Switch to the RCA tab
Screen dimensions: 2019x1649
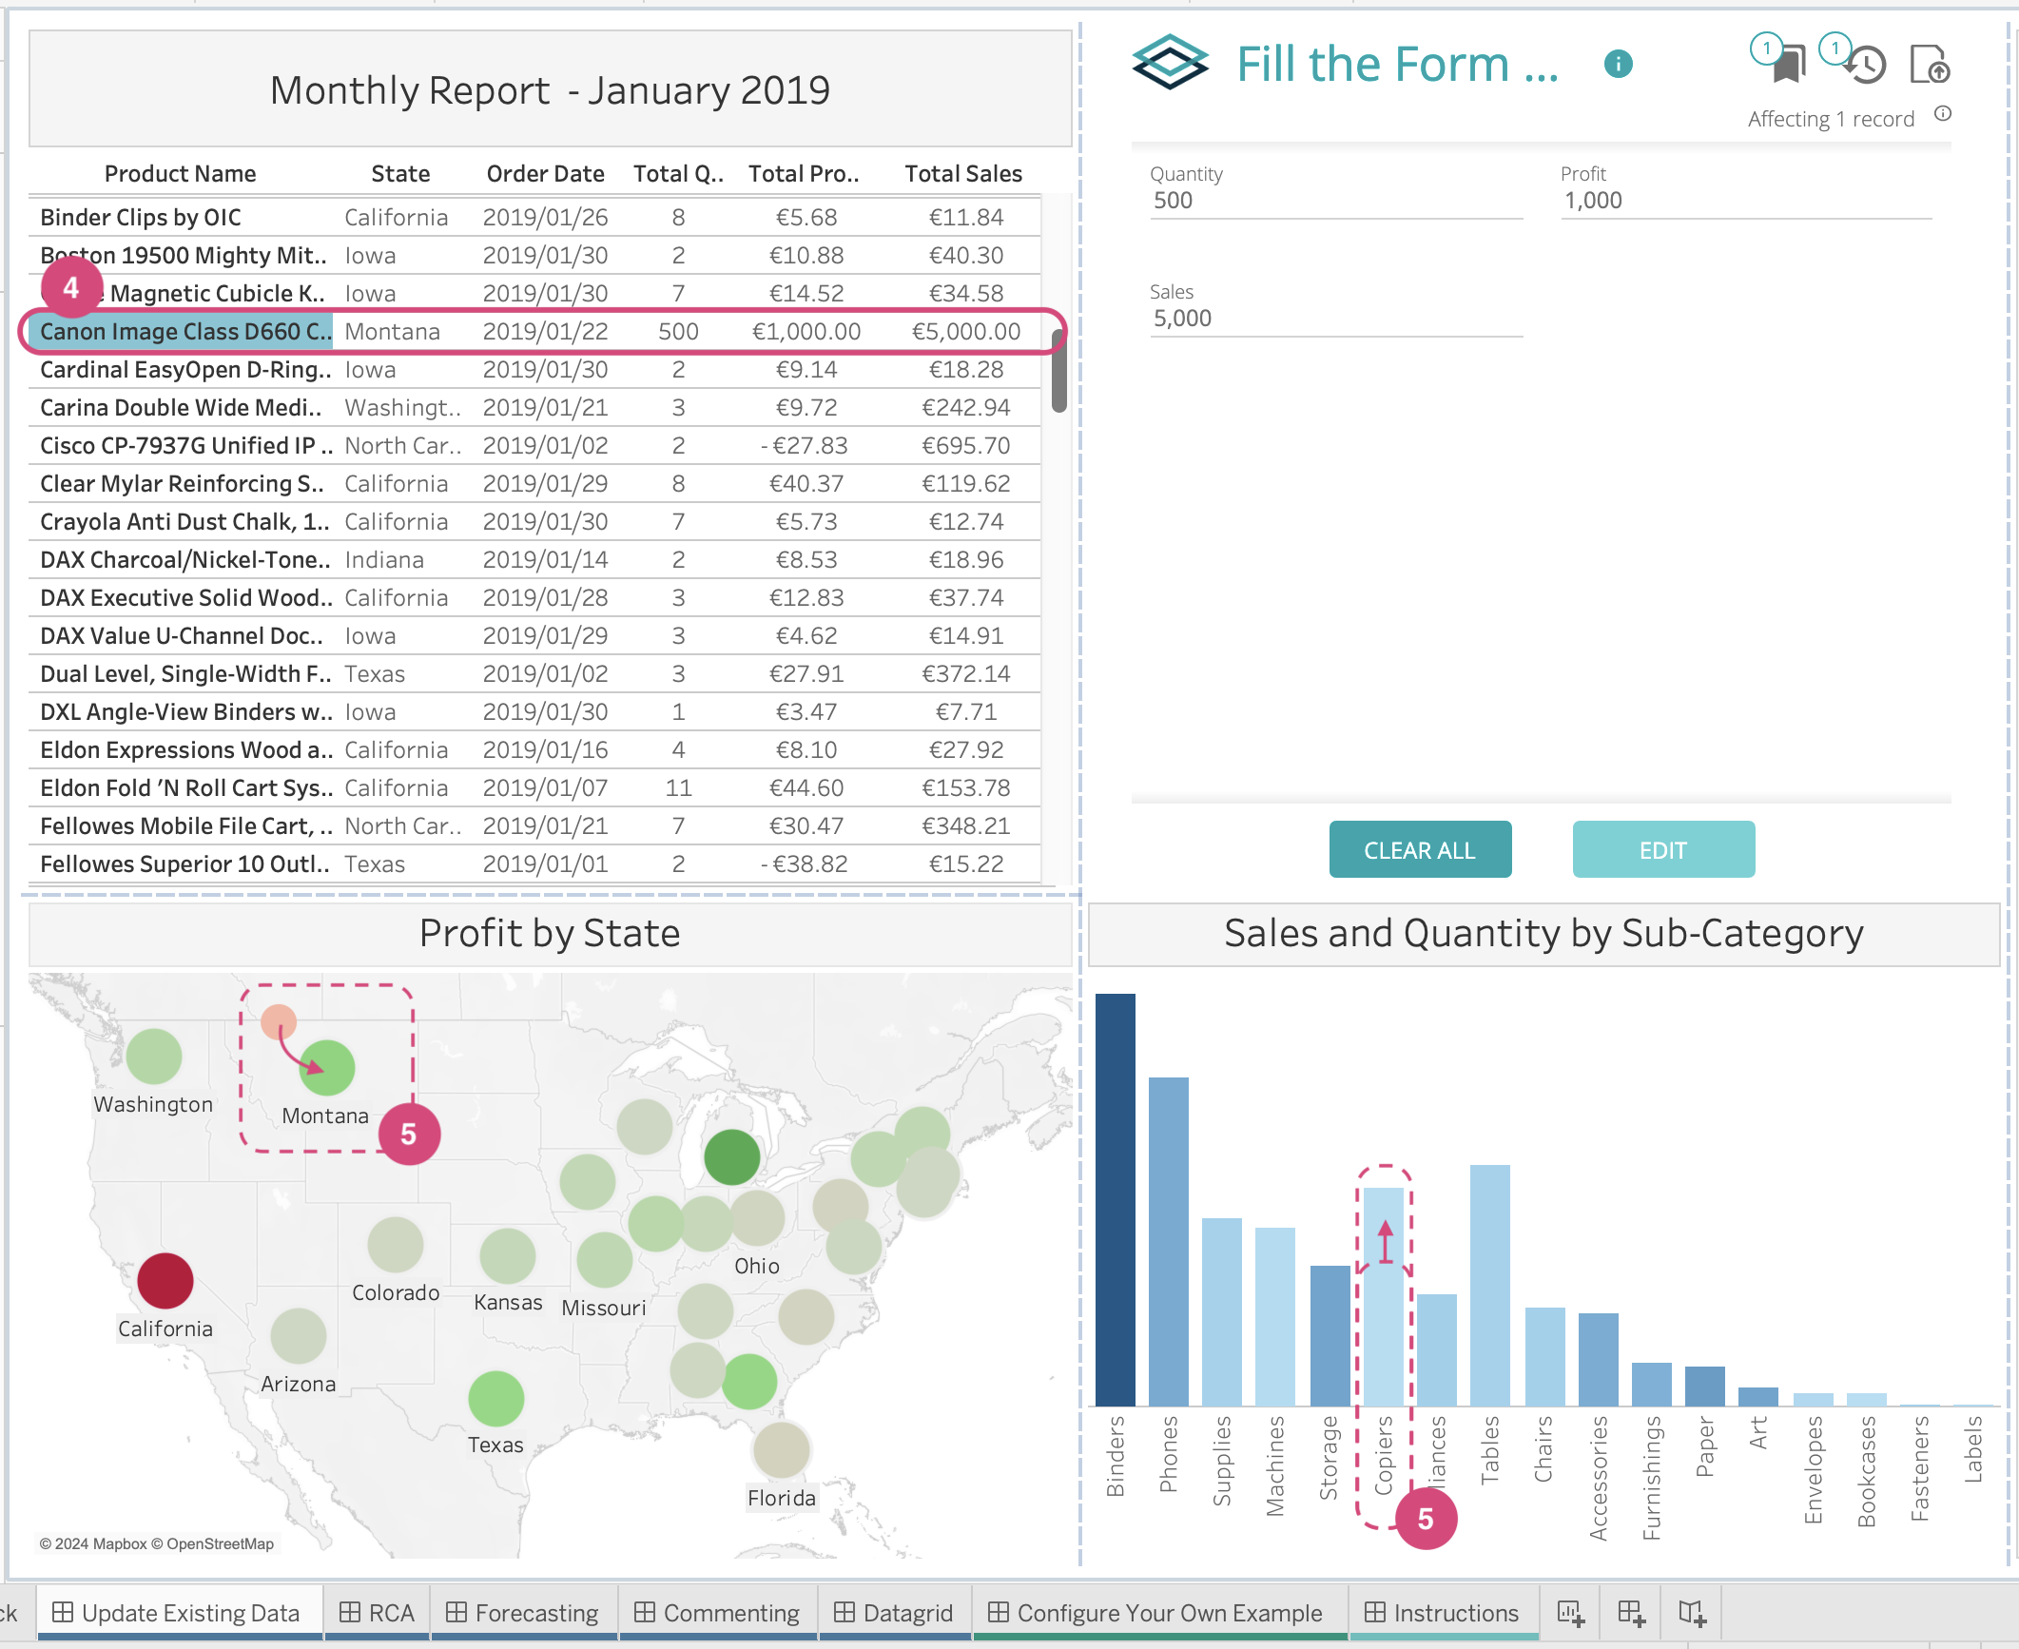coord(378,1613)
